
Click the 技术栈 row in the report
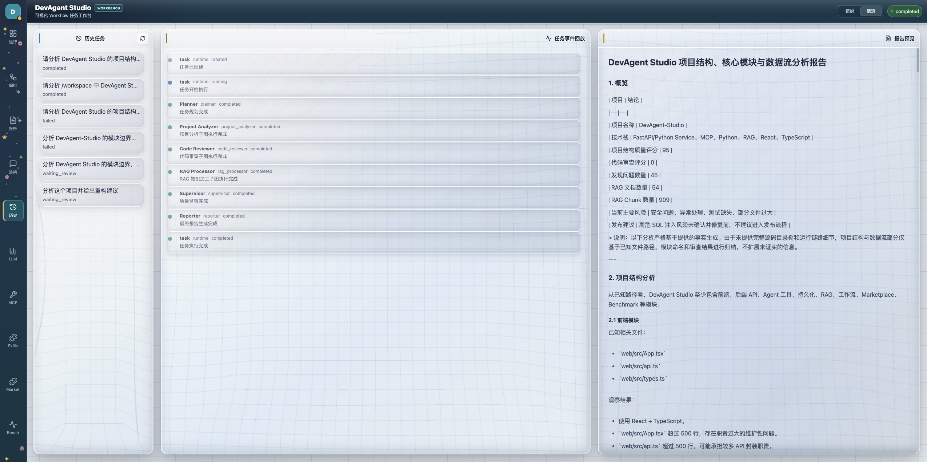click(x=711, y=137)
